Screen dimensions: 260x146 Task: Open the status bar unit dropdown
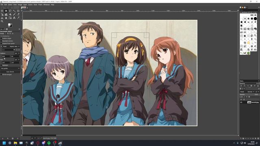pos(33,138)
